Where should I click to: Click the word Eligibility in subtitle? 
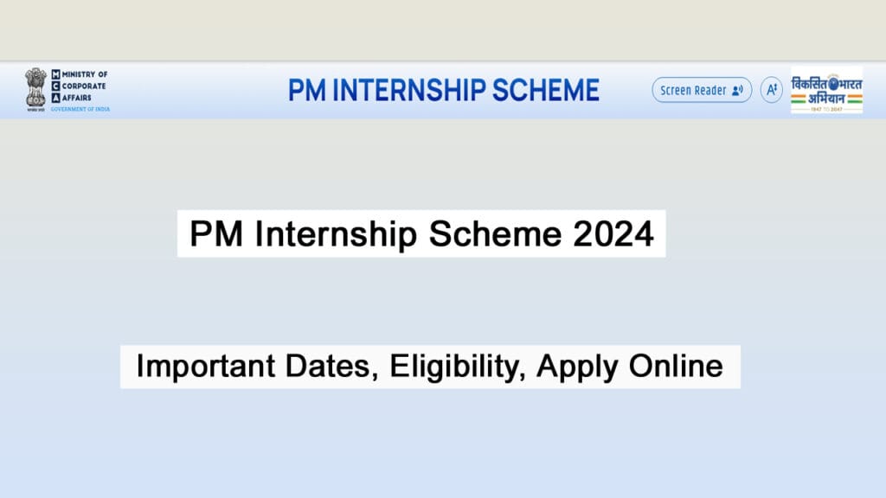tap(458, 367)
